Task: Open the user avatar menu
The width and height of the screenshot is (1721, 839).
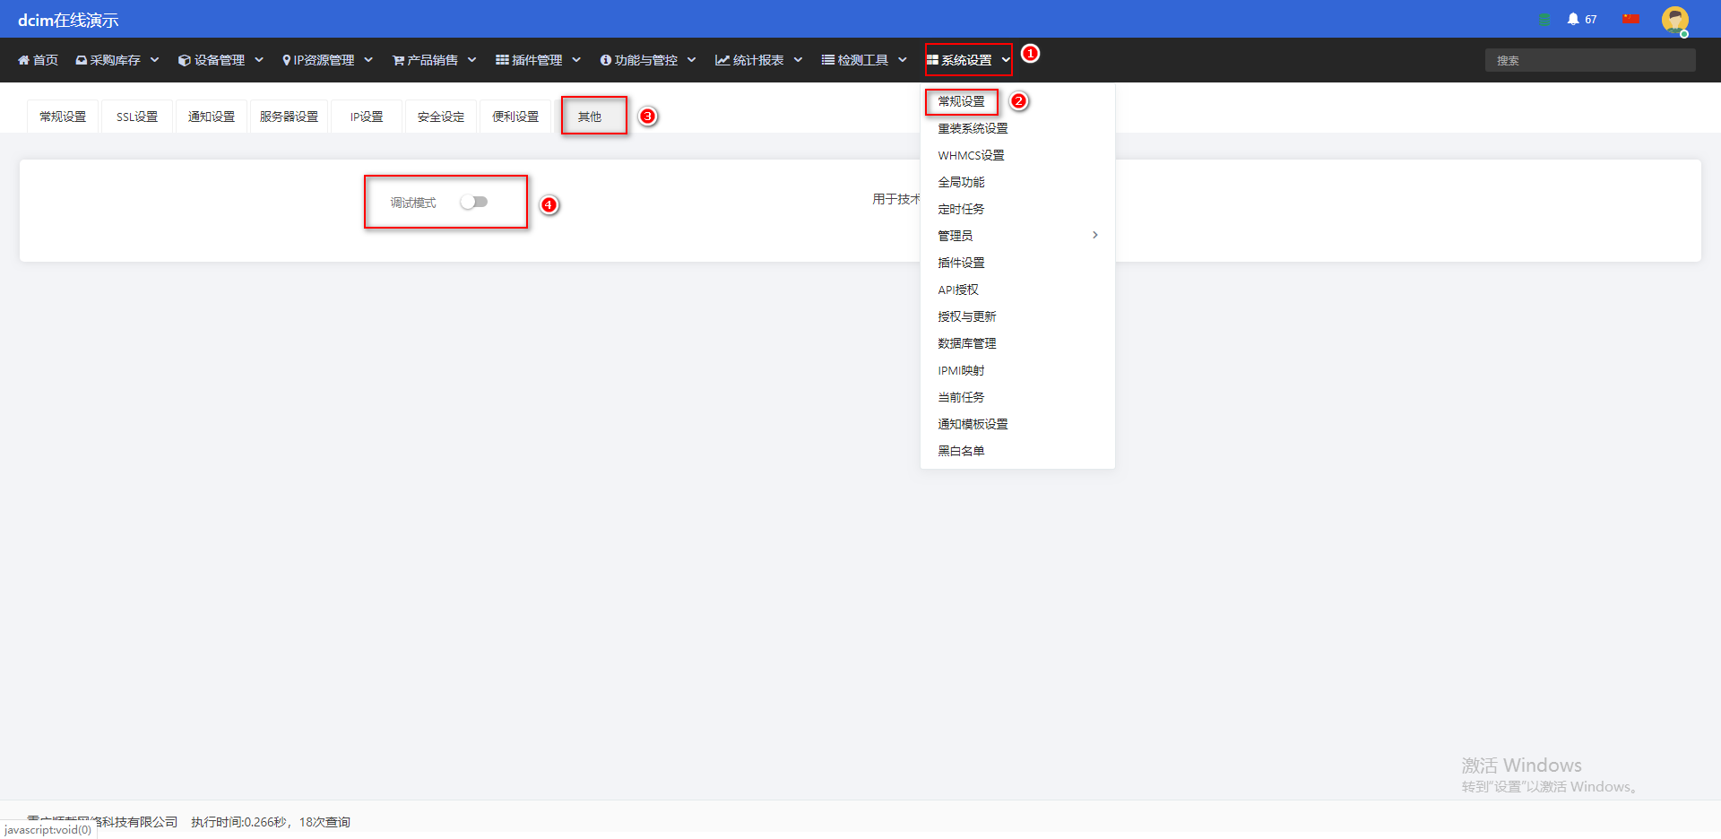Action: pyautogui.click(x=1674, y=20)
